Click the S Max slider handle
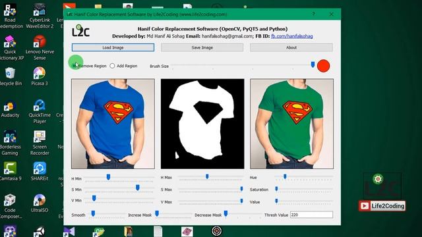 coord(241,189)
